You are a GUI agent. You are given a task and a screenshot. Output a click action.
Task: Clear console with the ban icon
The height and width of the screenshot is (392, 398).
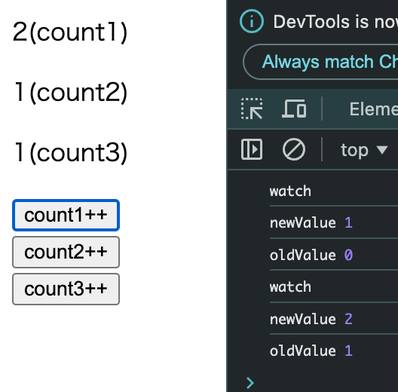click(294, 149)
